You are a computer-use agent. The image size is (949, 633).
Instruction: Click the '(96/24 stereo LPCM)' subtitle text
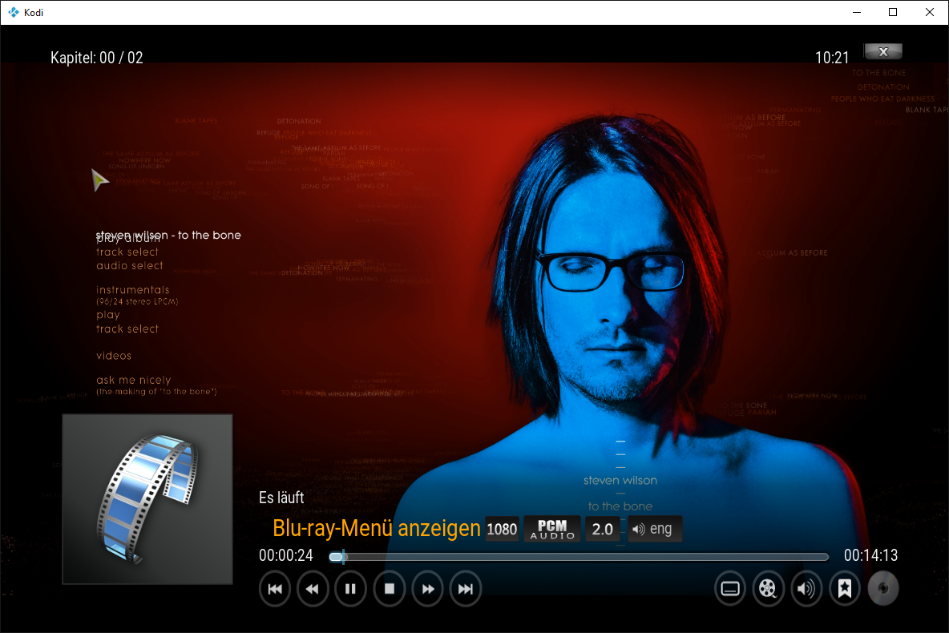[x=137, y=301]
